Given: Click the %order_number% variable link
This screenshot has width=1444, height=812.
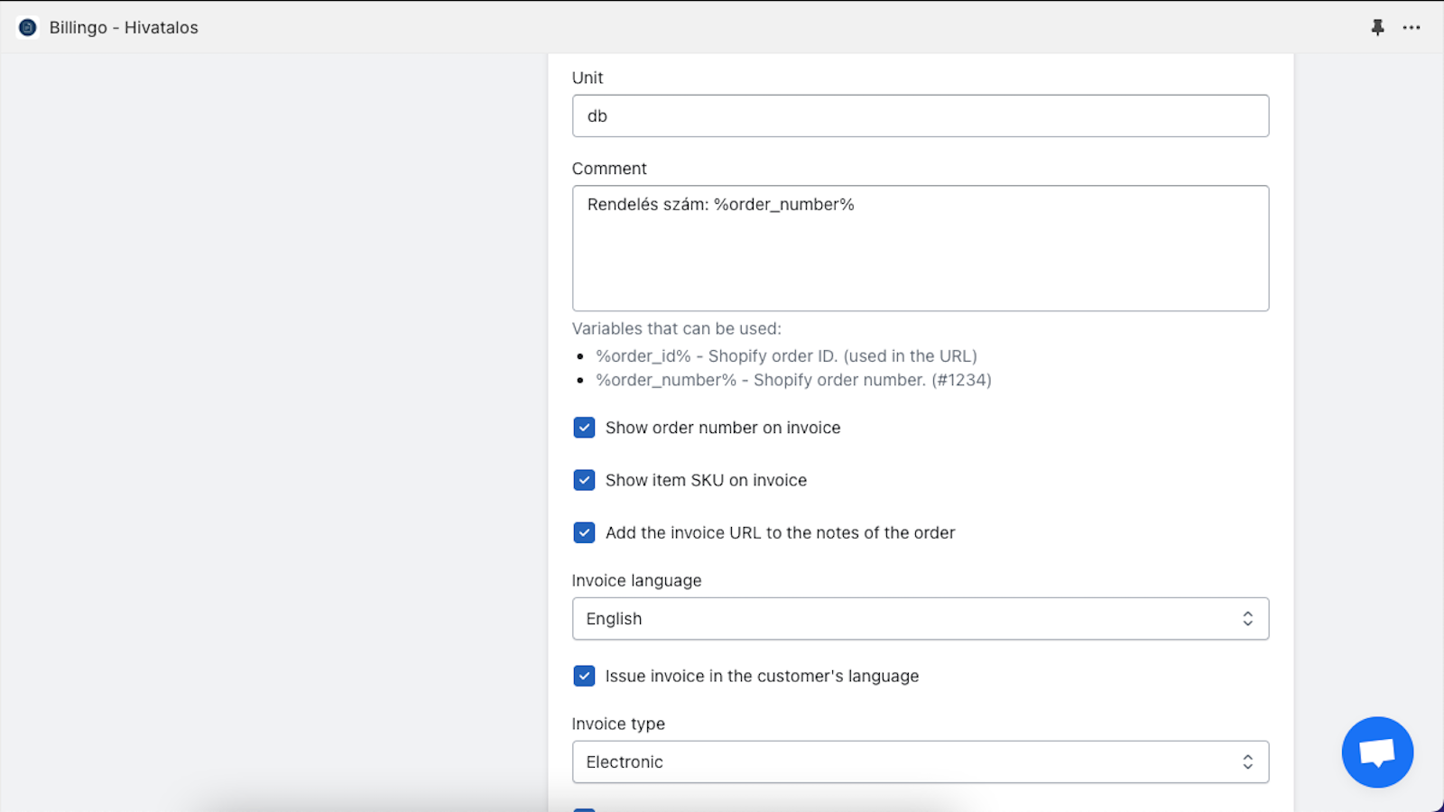Looking at the screenshot, I should coord(664,380).
